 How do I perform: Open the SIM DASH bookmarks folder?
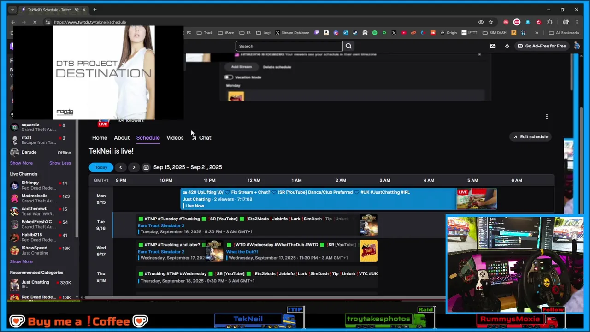point(495,33)
